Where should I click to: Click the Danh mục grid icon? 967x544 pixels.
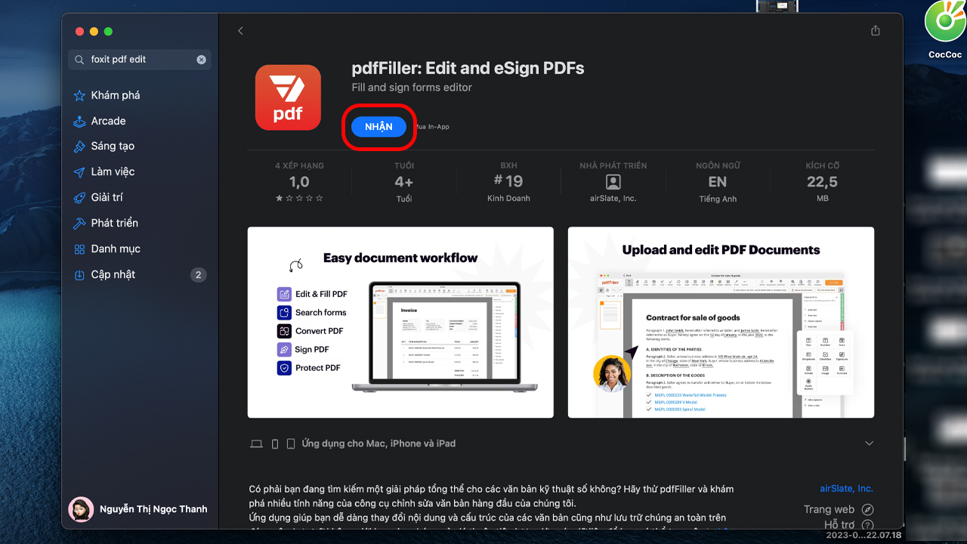(79, 249)
